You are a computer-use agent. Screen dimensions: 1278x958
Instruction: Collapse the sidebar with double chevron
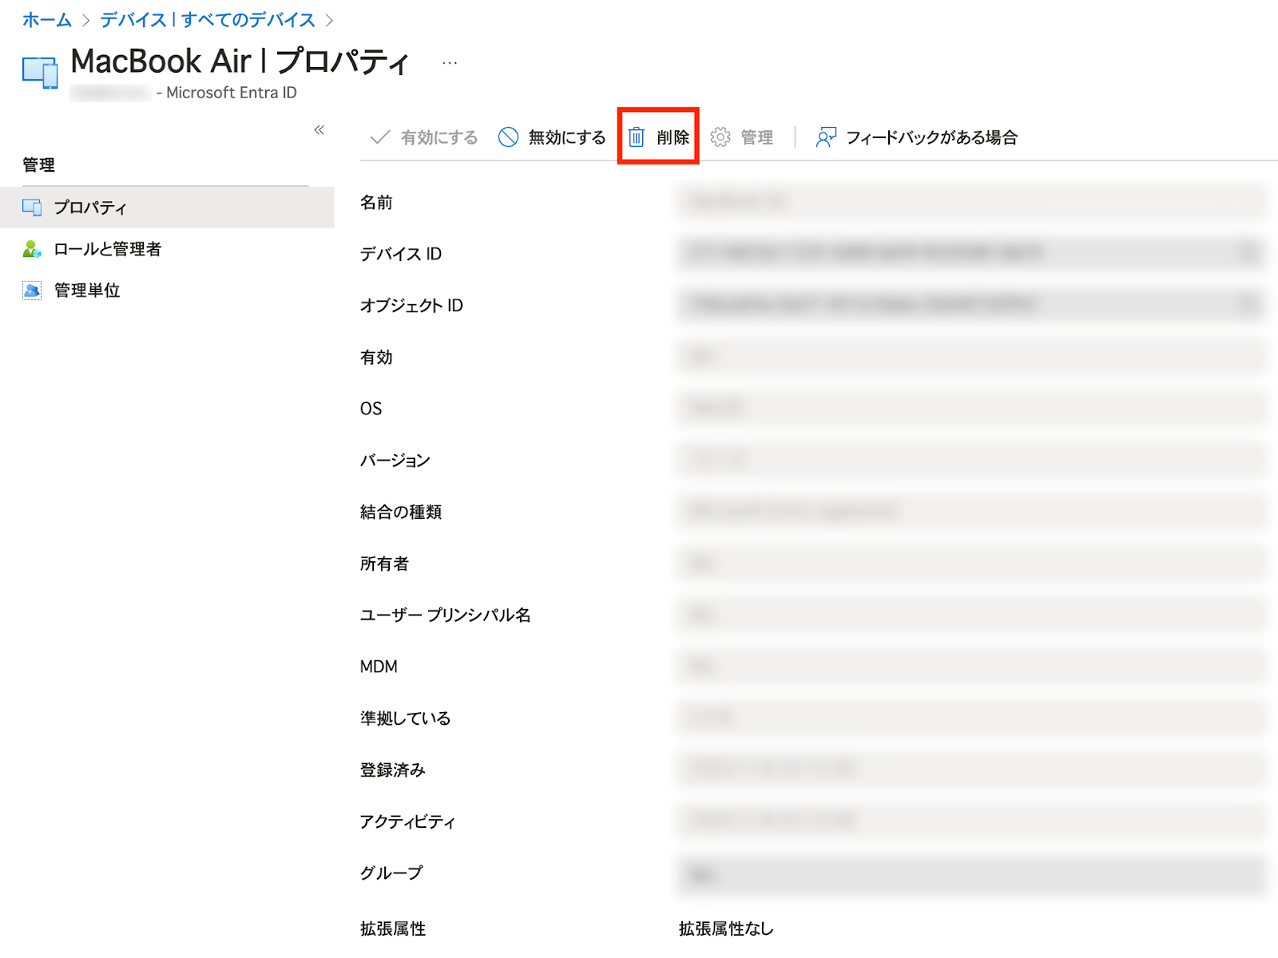(319, 129)
